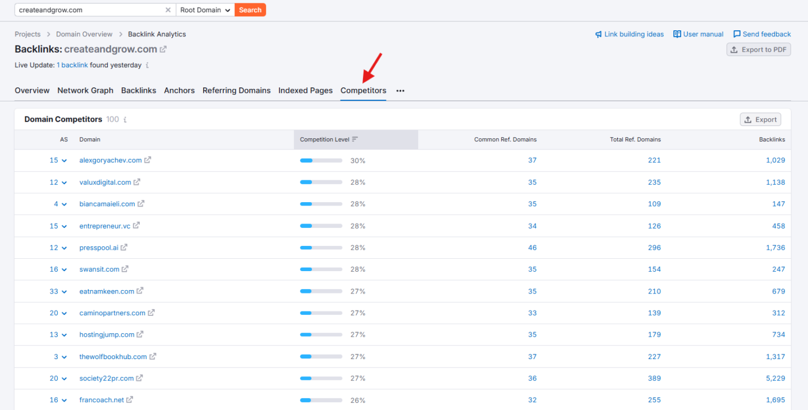Viewport: 808px width, 410px height.
Task: Click competition level bar for francoach.net
Action: [x=321, y=400]
